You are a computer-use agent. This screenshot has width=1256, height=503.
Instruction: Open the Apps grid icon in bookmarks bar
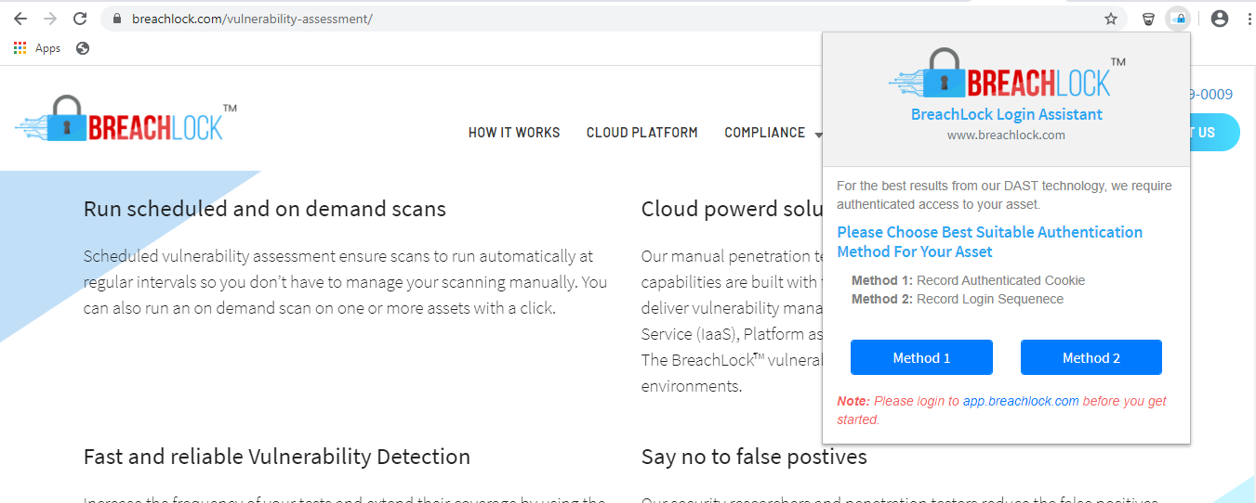pyautogui.click(x=20, y=48)
